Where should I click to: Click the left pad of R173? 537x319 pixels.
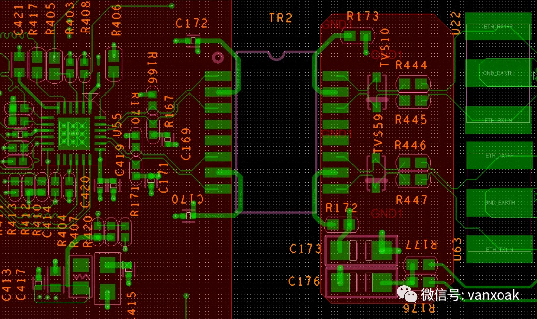tap(349, 35)
